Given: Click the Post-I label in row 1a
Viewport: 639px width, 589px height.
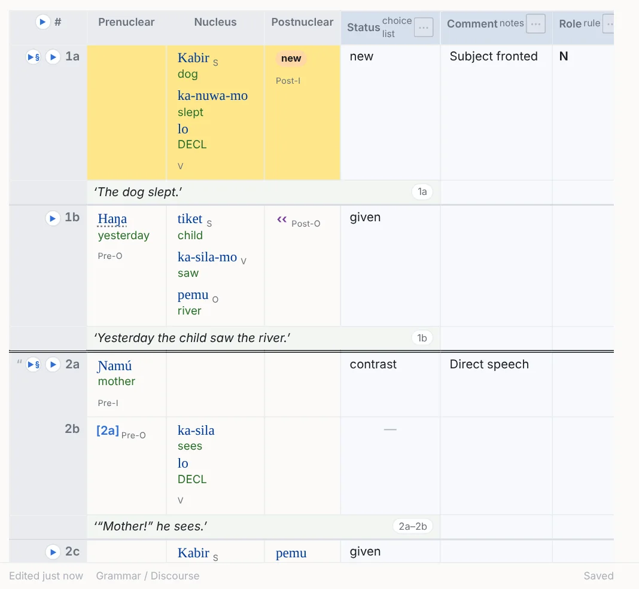Looking at the screenshot, I should (x=288, y=81).
